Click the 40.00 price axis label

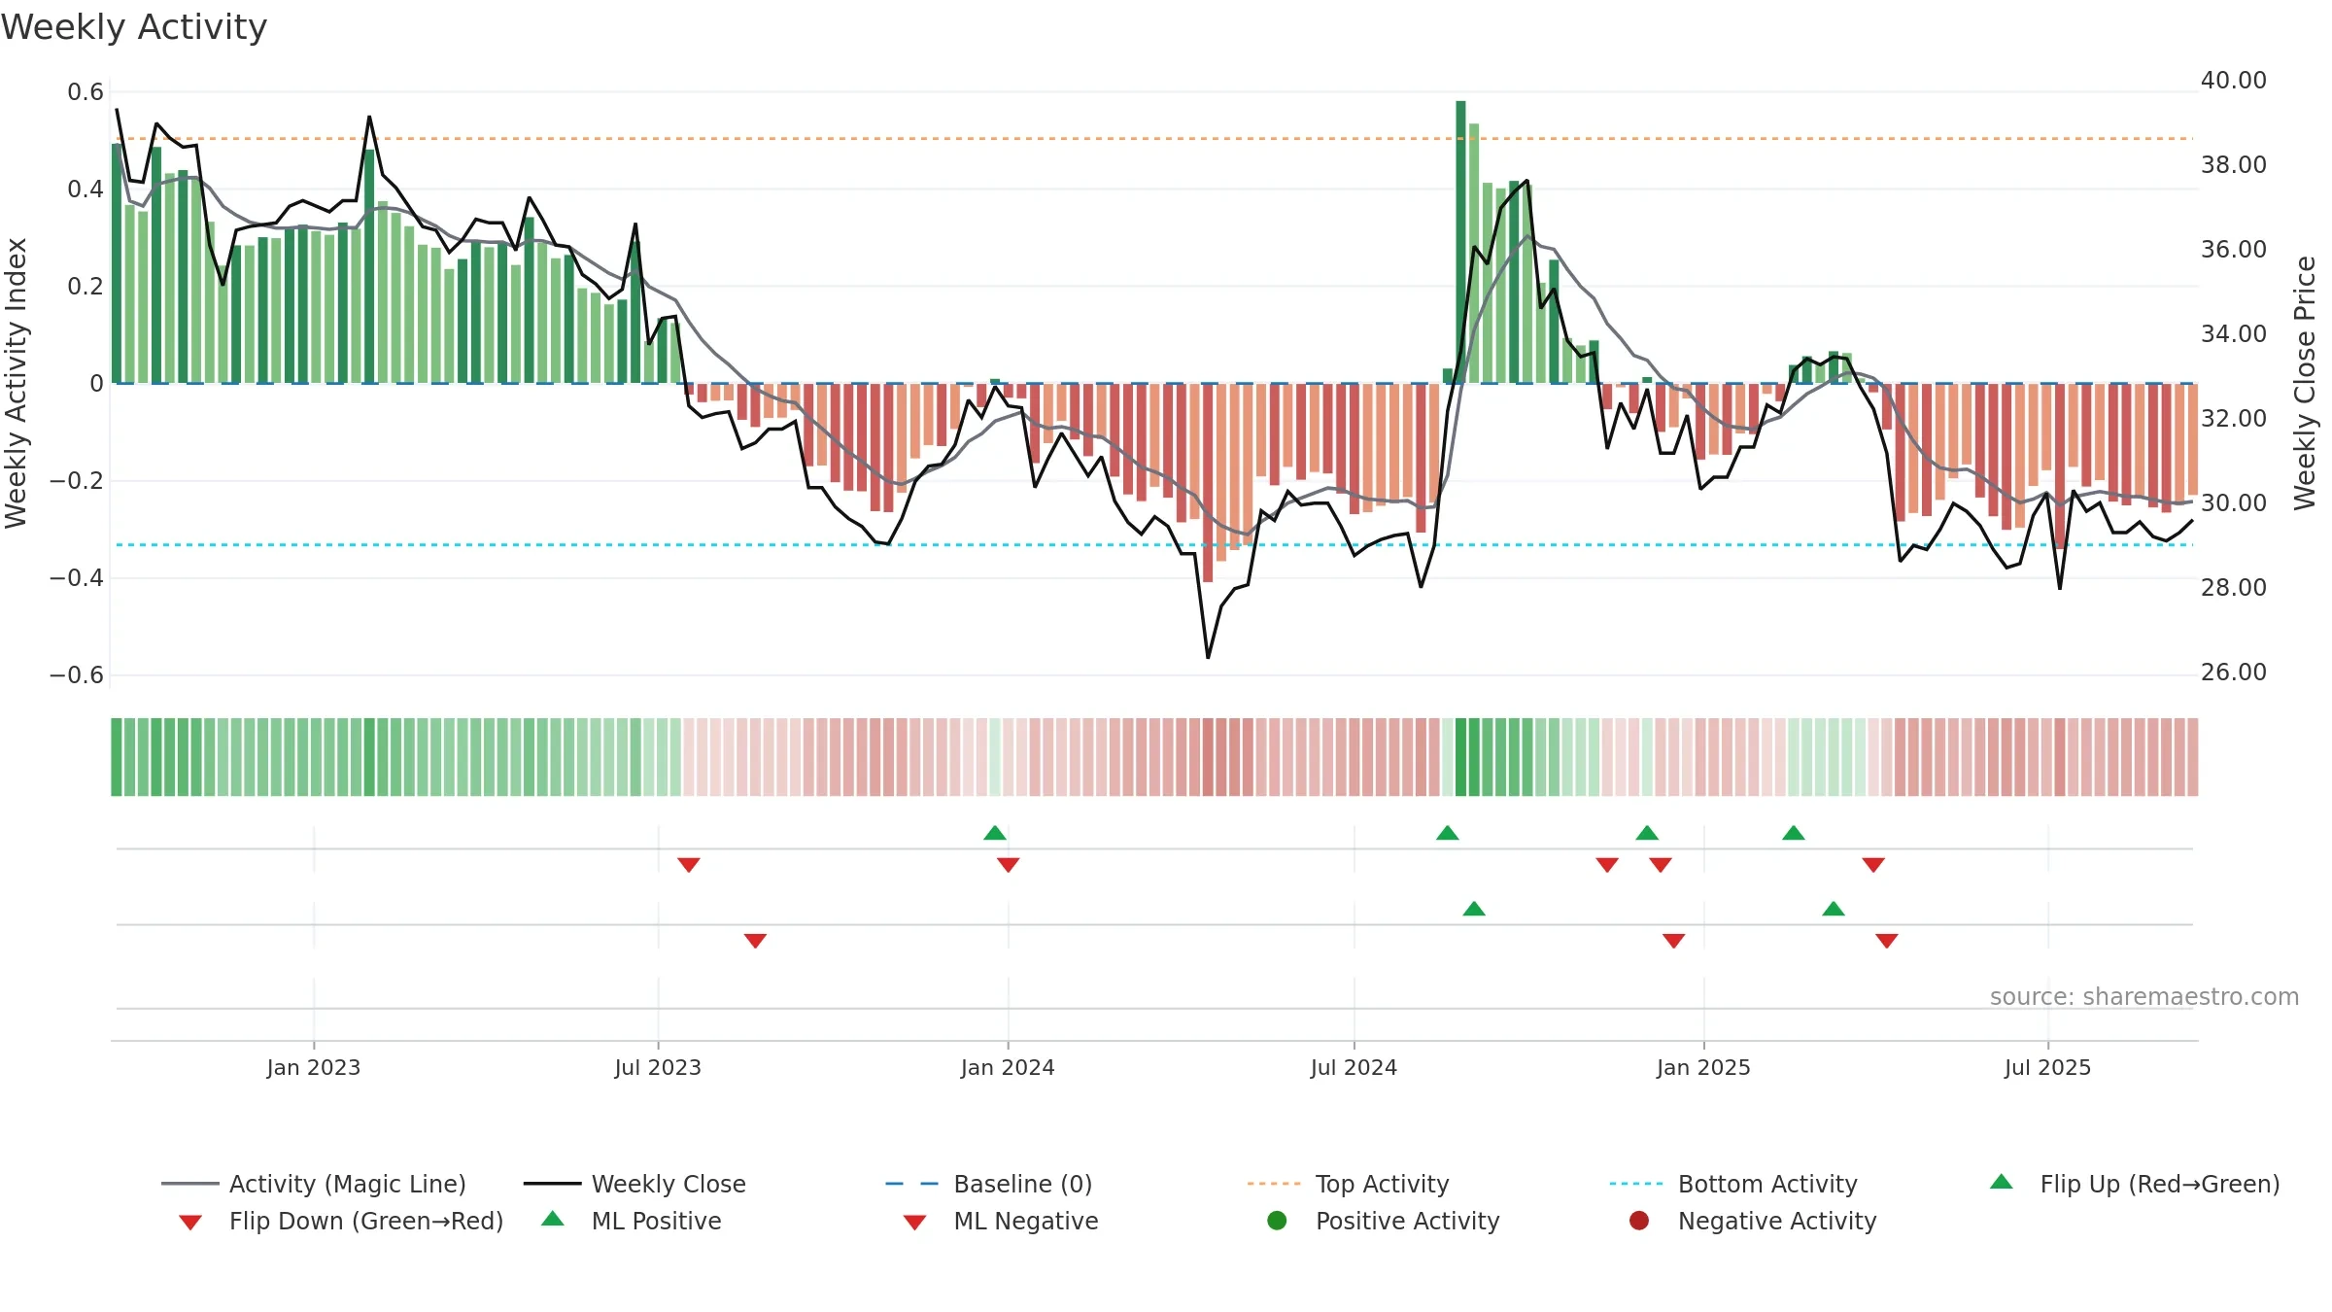point(2233,81)
